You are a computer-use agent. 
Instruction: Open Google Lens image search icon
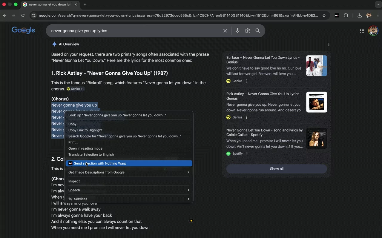click(x=248, y=31)
